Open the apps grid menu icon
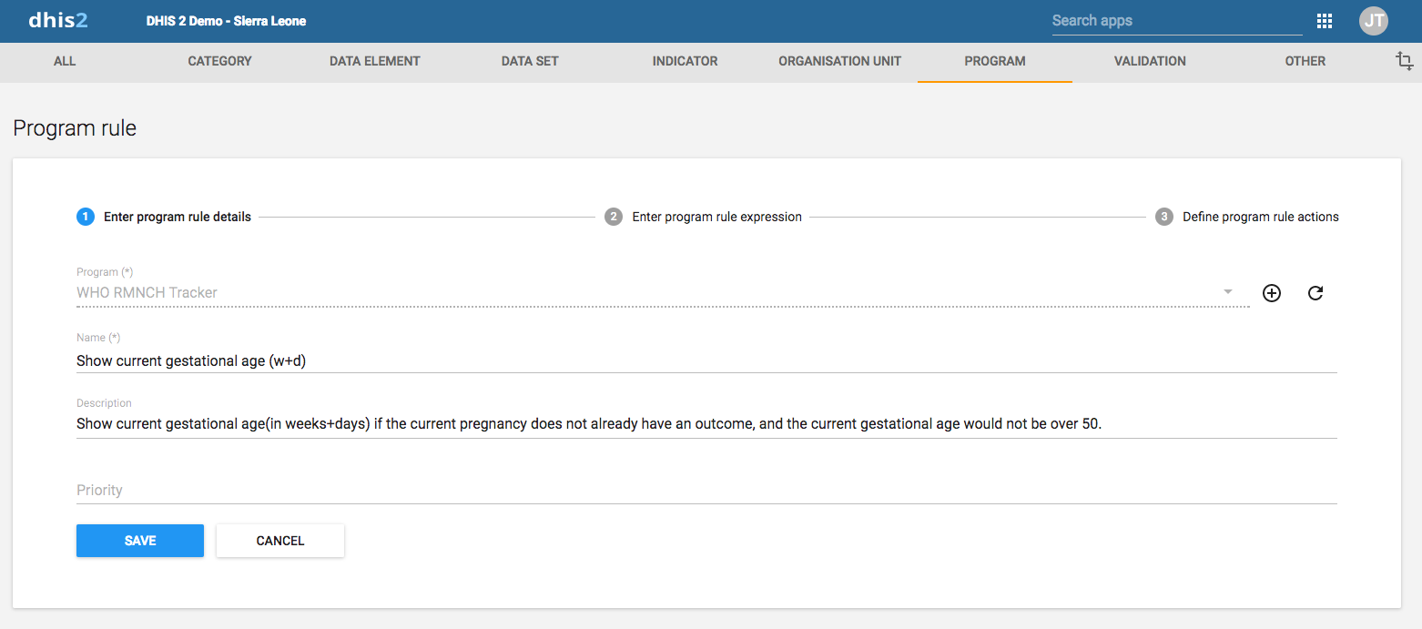Screen dimensions: 1422x629 click(x=1325, y=21)
